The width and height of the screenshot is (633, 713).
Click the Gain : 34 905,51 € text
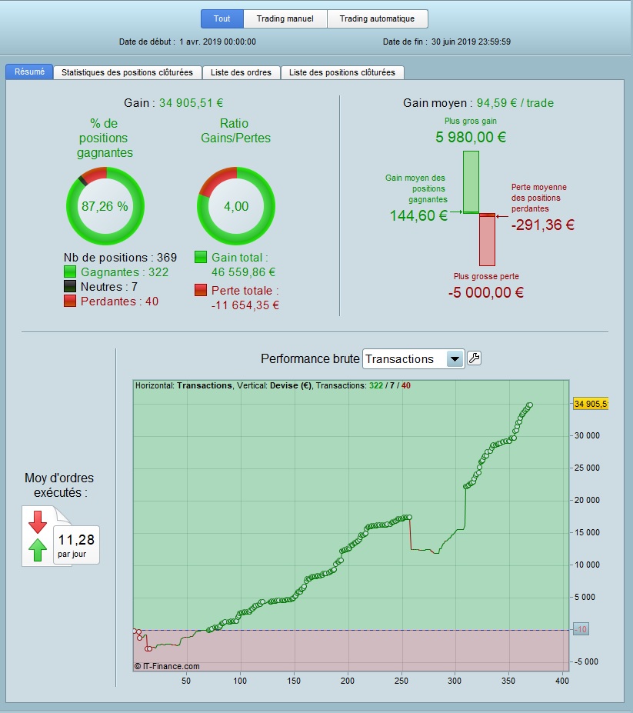click(x=173, y=103)
